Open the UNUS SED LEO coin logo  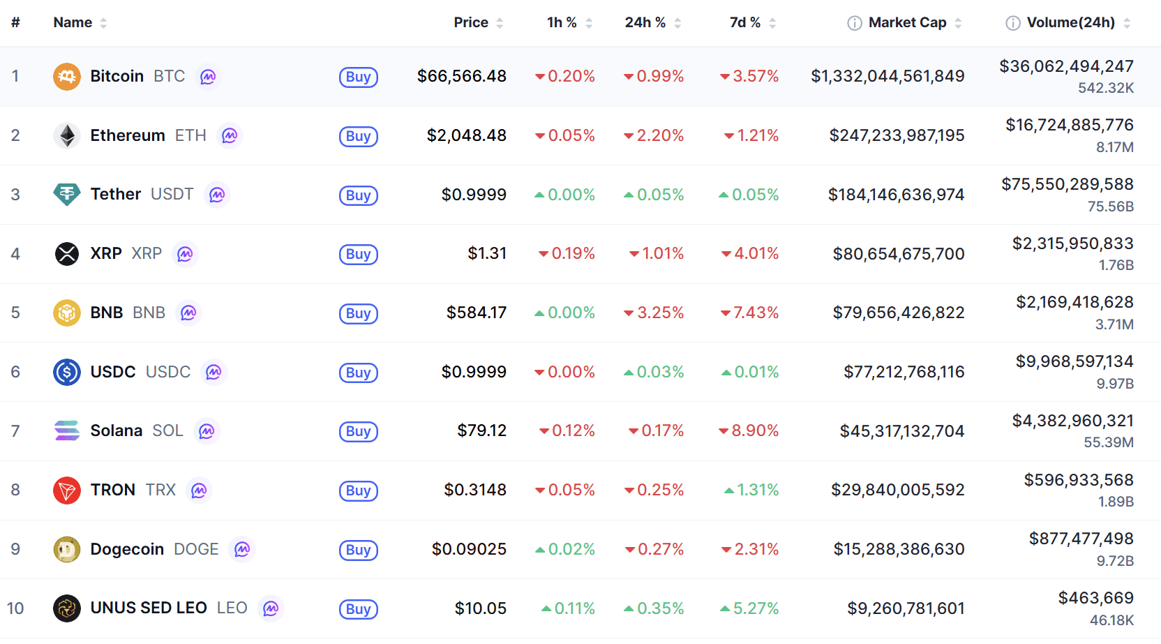coord(67,608)
